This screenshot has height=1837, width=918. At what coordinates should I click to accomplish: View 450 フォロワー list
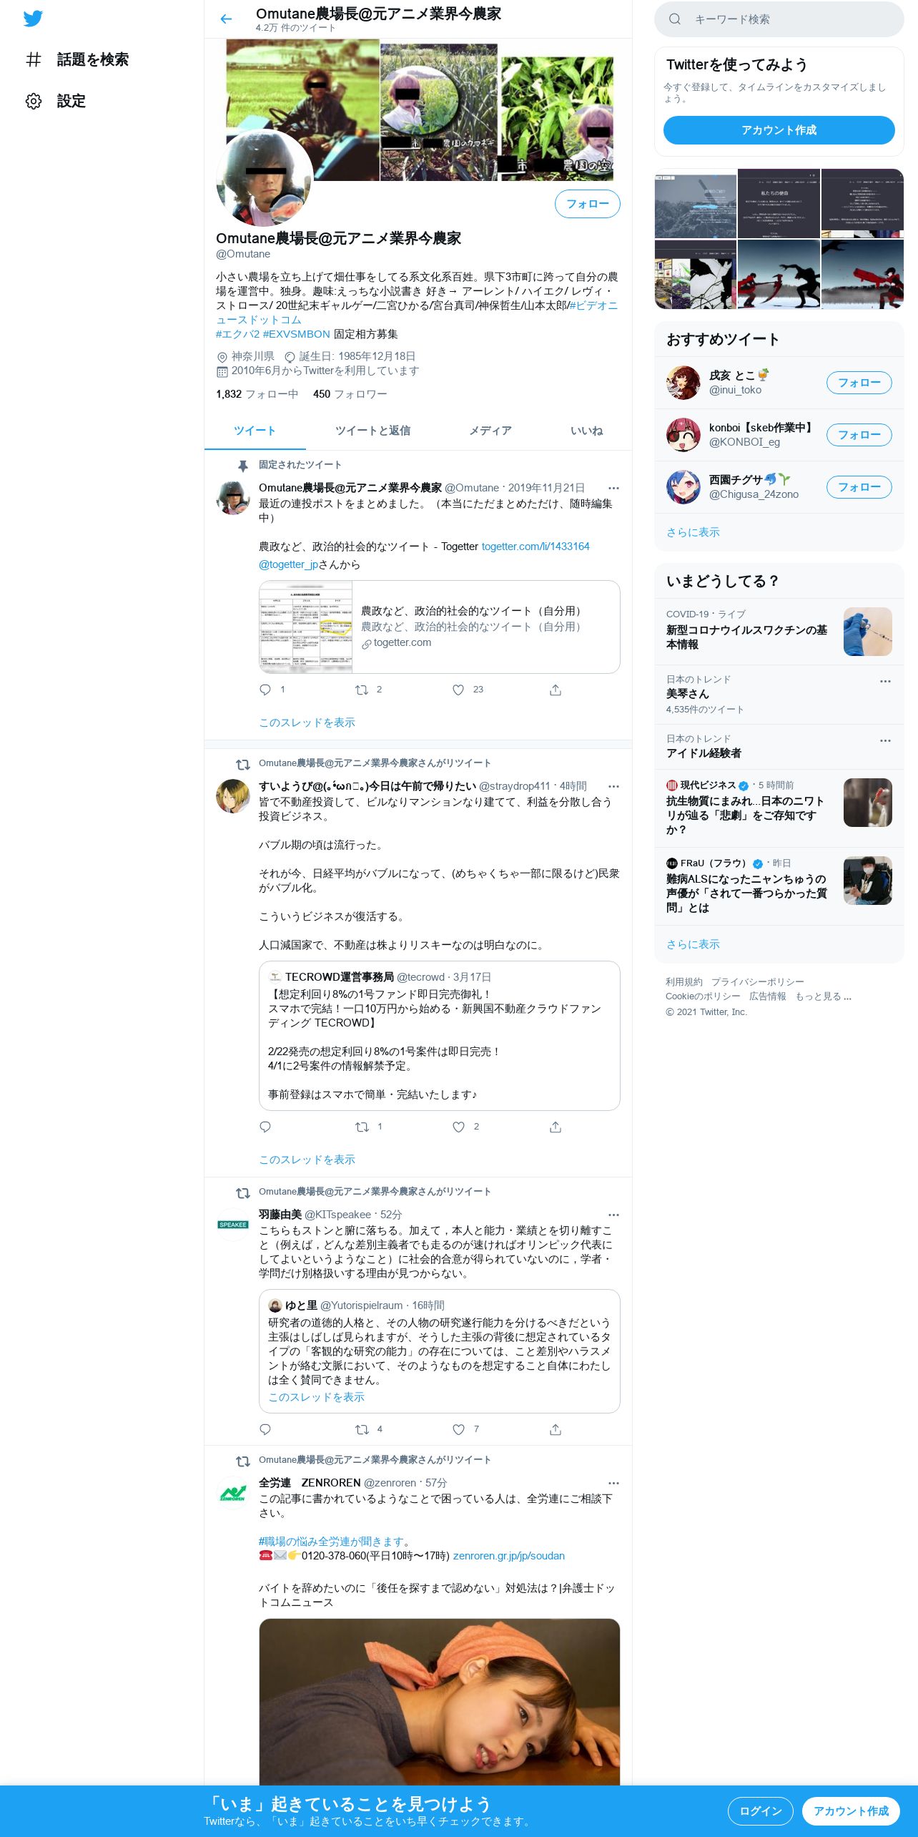[350, 394]
